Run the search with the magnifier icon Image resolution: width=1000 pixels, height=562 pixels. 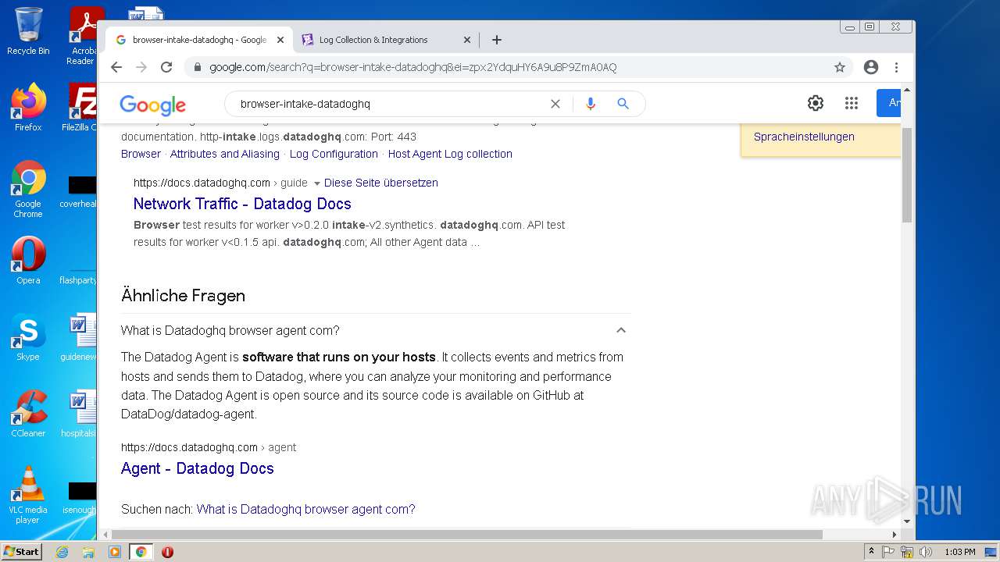623,104
